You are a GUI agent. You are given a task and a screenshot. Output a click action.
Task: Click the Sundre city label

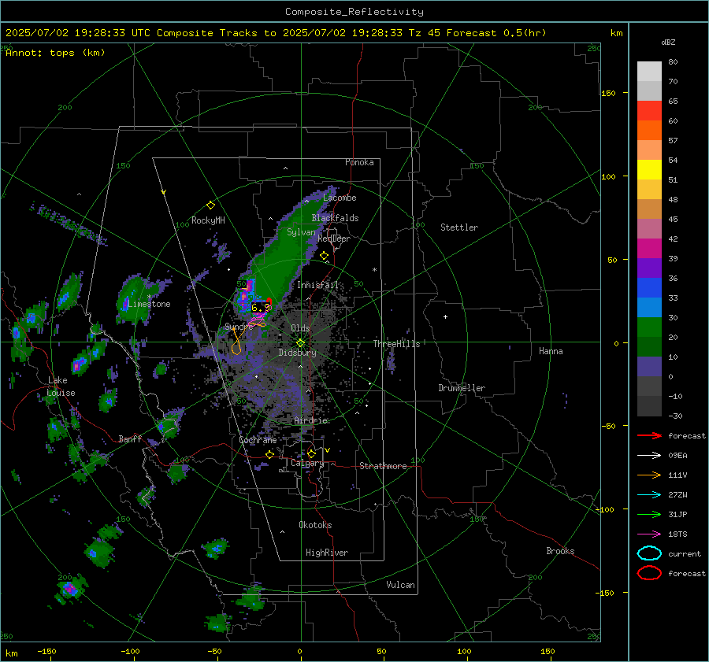tap(238, 326)
